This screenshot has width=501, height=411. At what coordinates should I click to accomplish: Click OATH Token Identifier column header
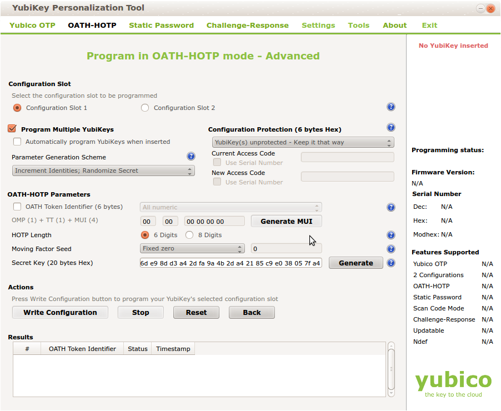tap(82, 349)
